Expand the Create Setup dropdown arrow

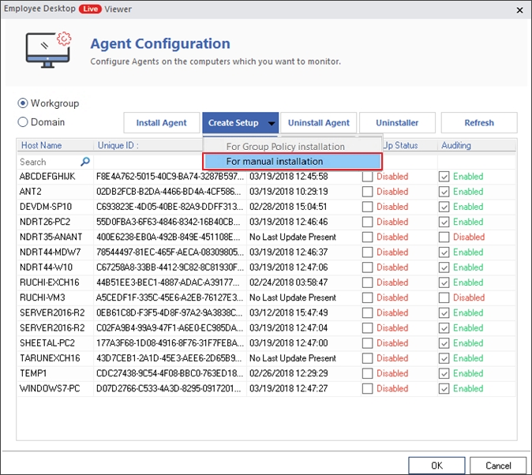(x=271, y=123)
